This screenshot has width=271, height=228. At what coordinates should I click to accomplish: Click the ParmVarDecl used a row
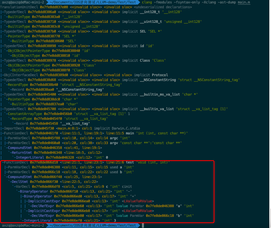(x=69, y=167)
